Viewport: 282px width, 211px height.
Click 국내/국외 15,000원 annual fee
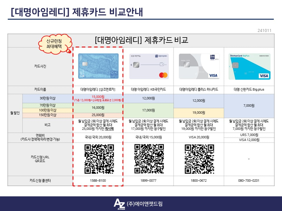pyautogui.click(x=149, y=137)
